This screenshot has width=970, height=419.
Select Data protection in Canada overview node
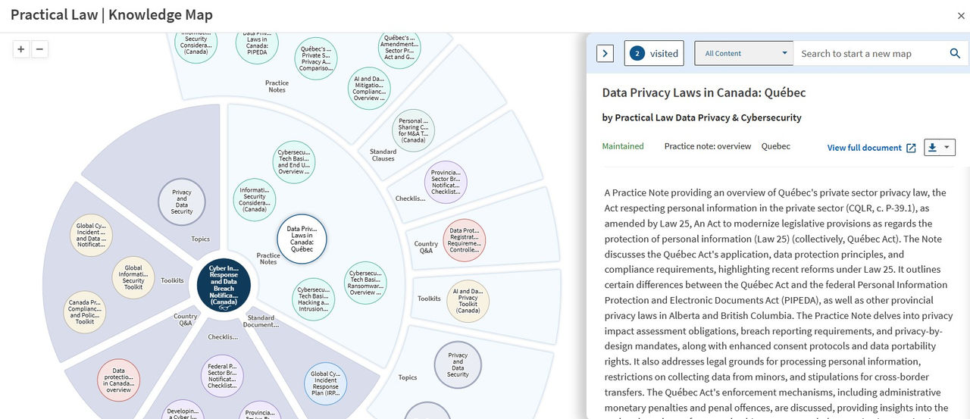(x=119, y=380)
